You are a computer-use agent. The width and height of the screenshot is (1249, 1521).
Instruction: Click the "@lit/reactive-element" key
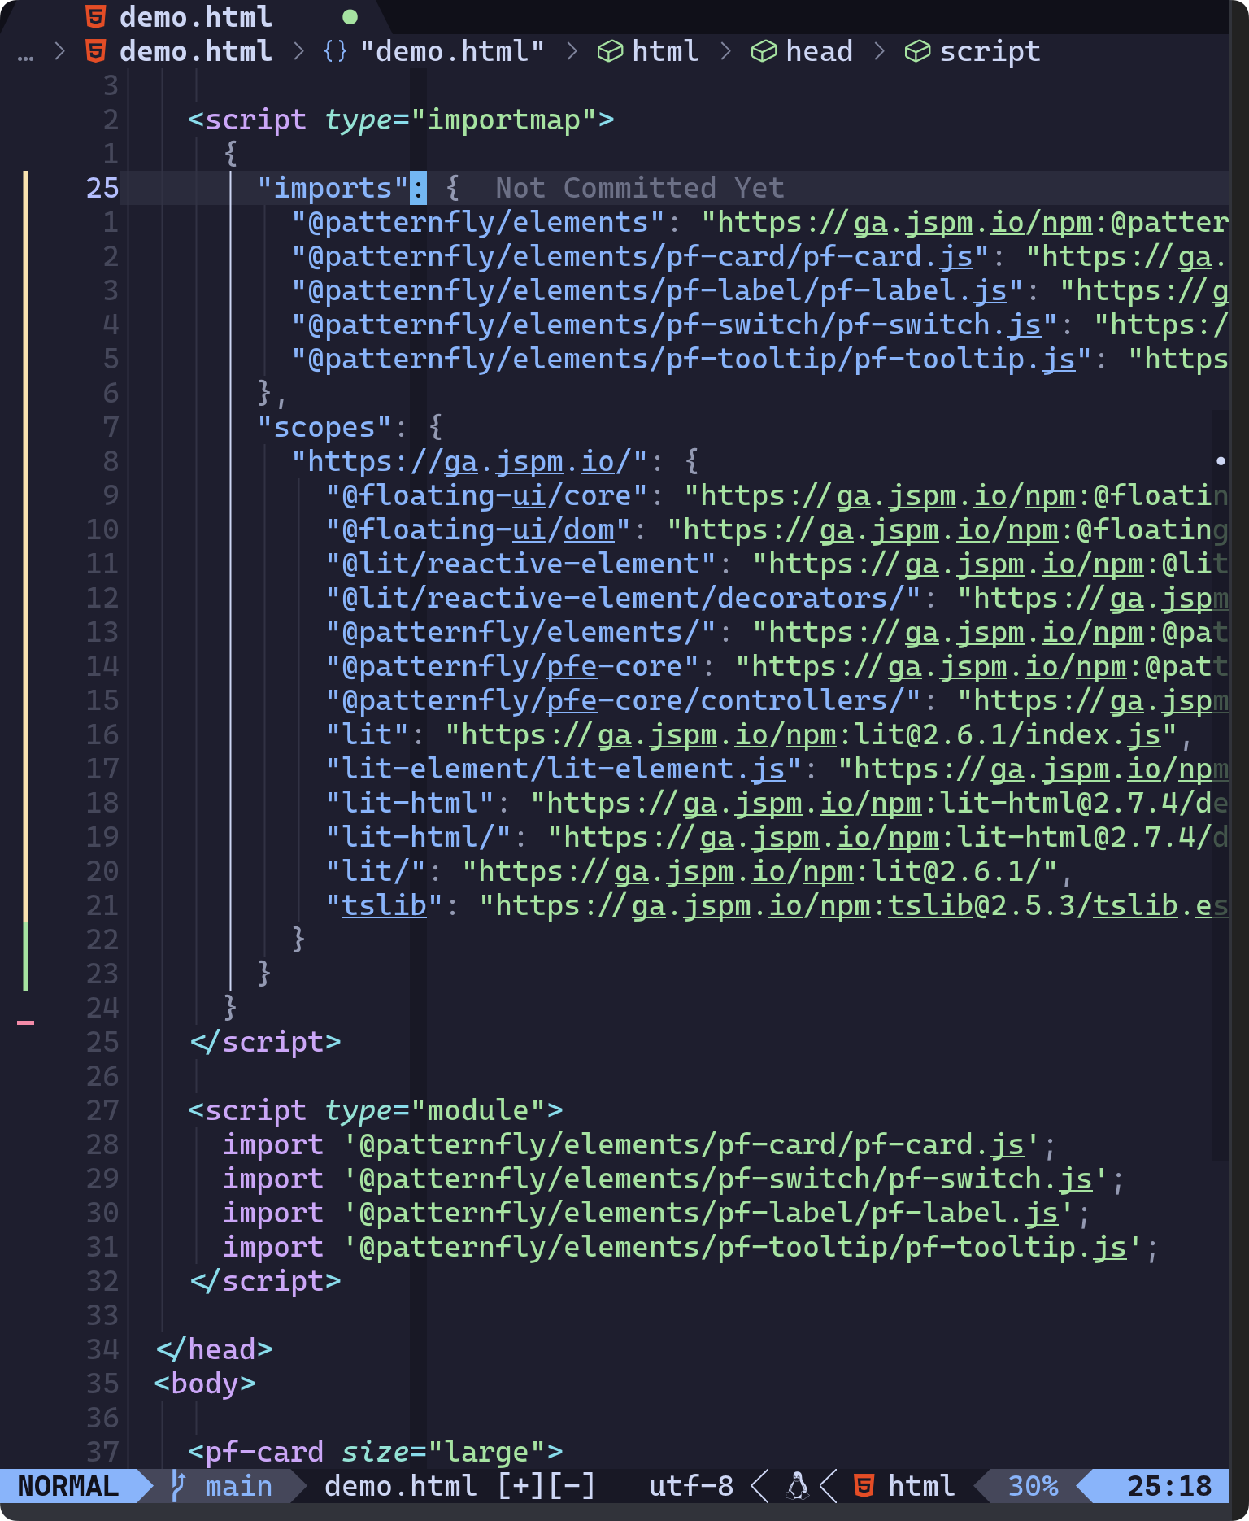pos(520,564)
